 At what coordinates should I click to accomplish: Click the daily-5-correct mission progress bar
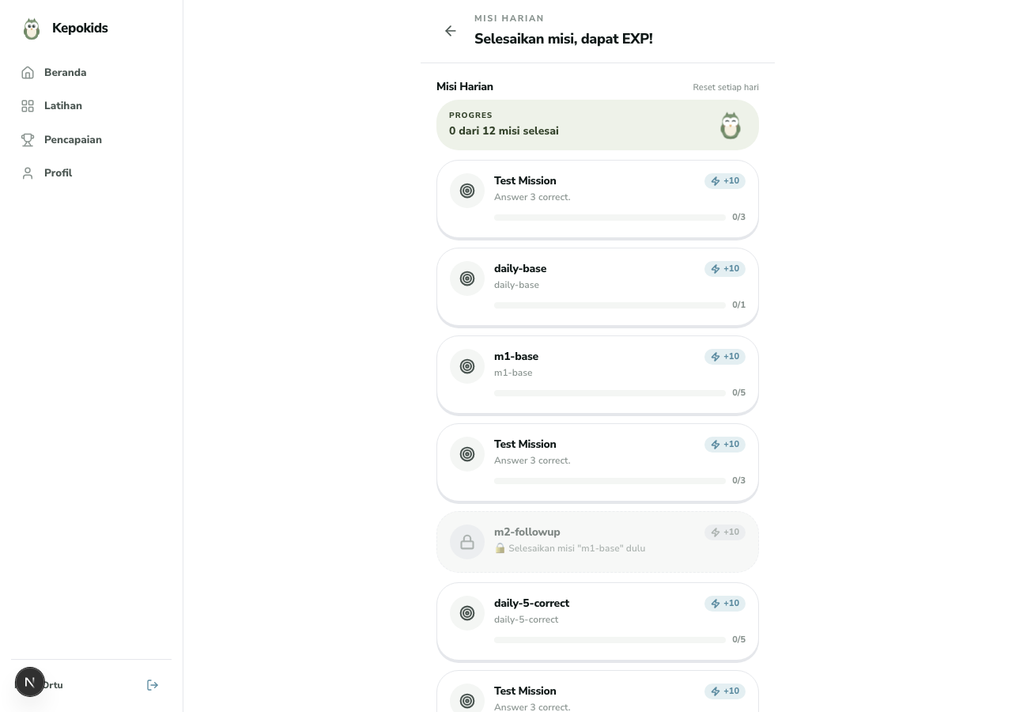point(610,639)
